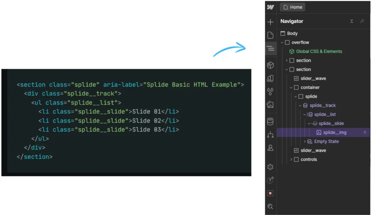Click the arrow icon on splide__img row
The height and width of the screenshot is (215, 383).
(x=365, y=133)
